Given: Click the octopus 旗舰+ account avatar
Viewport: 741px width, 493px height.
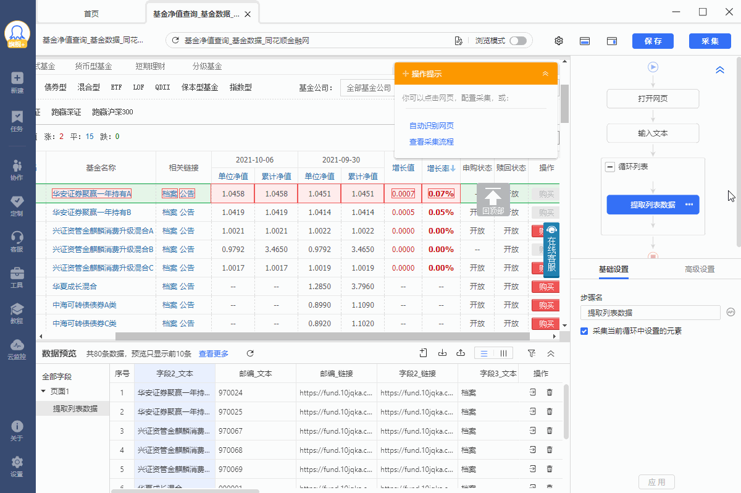Looking at the screenshot, I should click(17, 35).
